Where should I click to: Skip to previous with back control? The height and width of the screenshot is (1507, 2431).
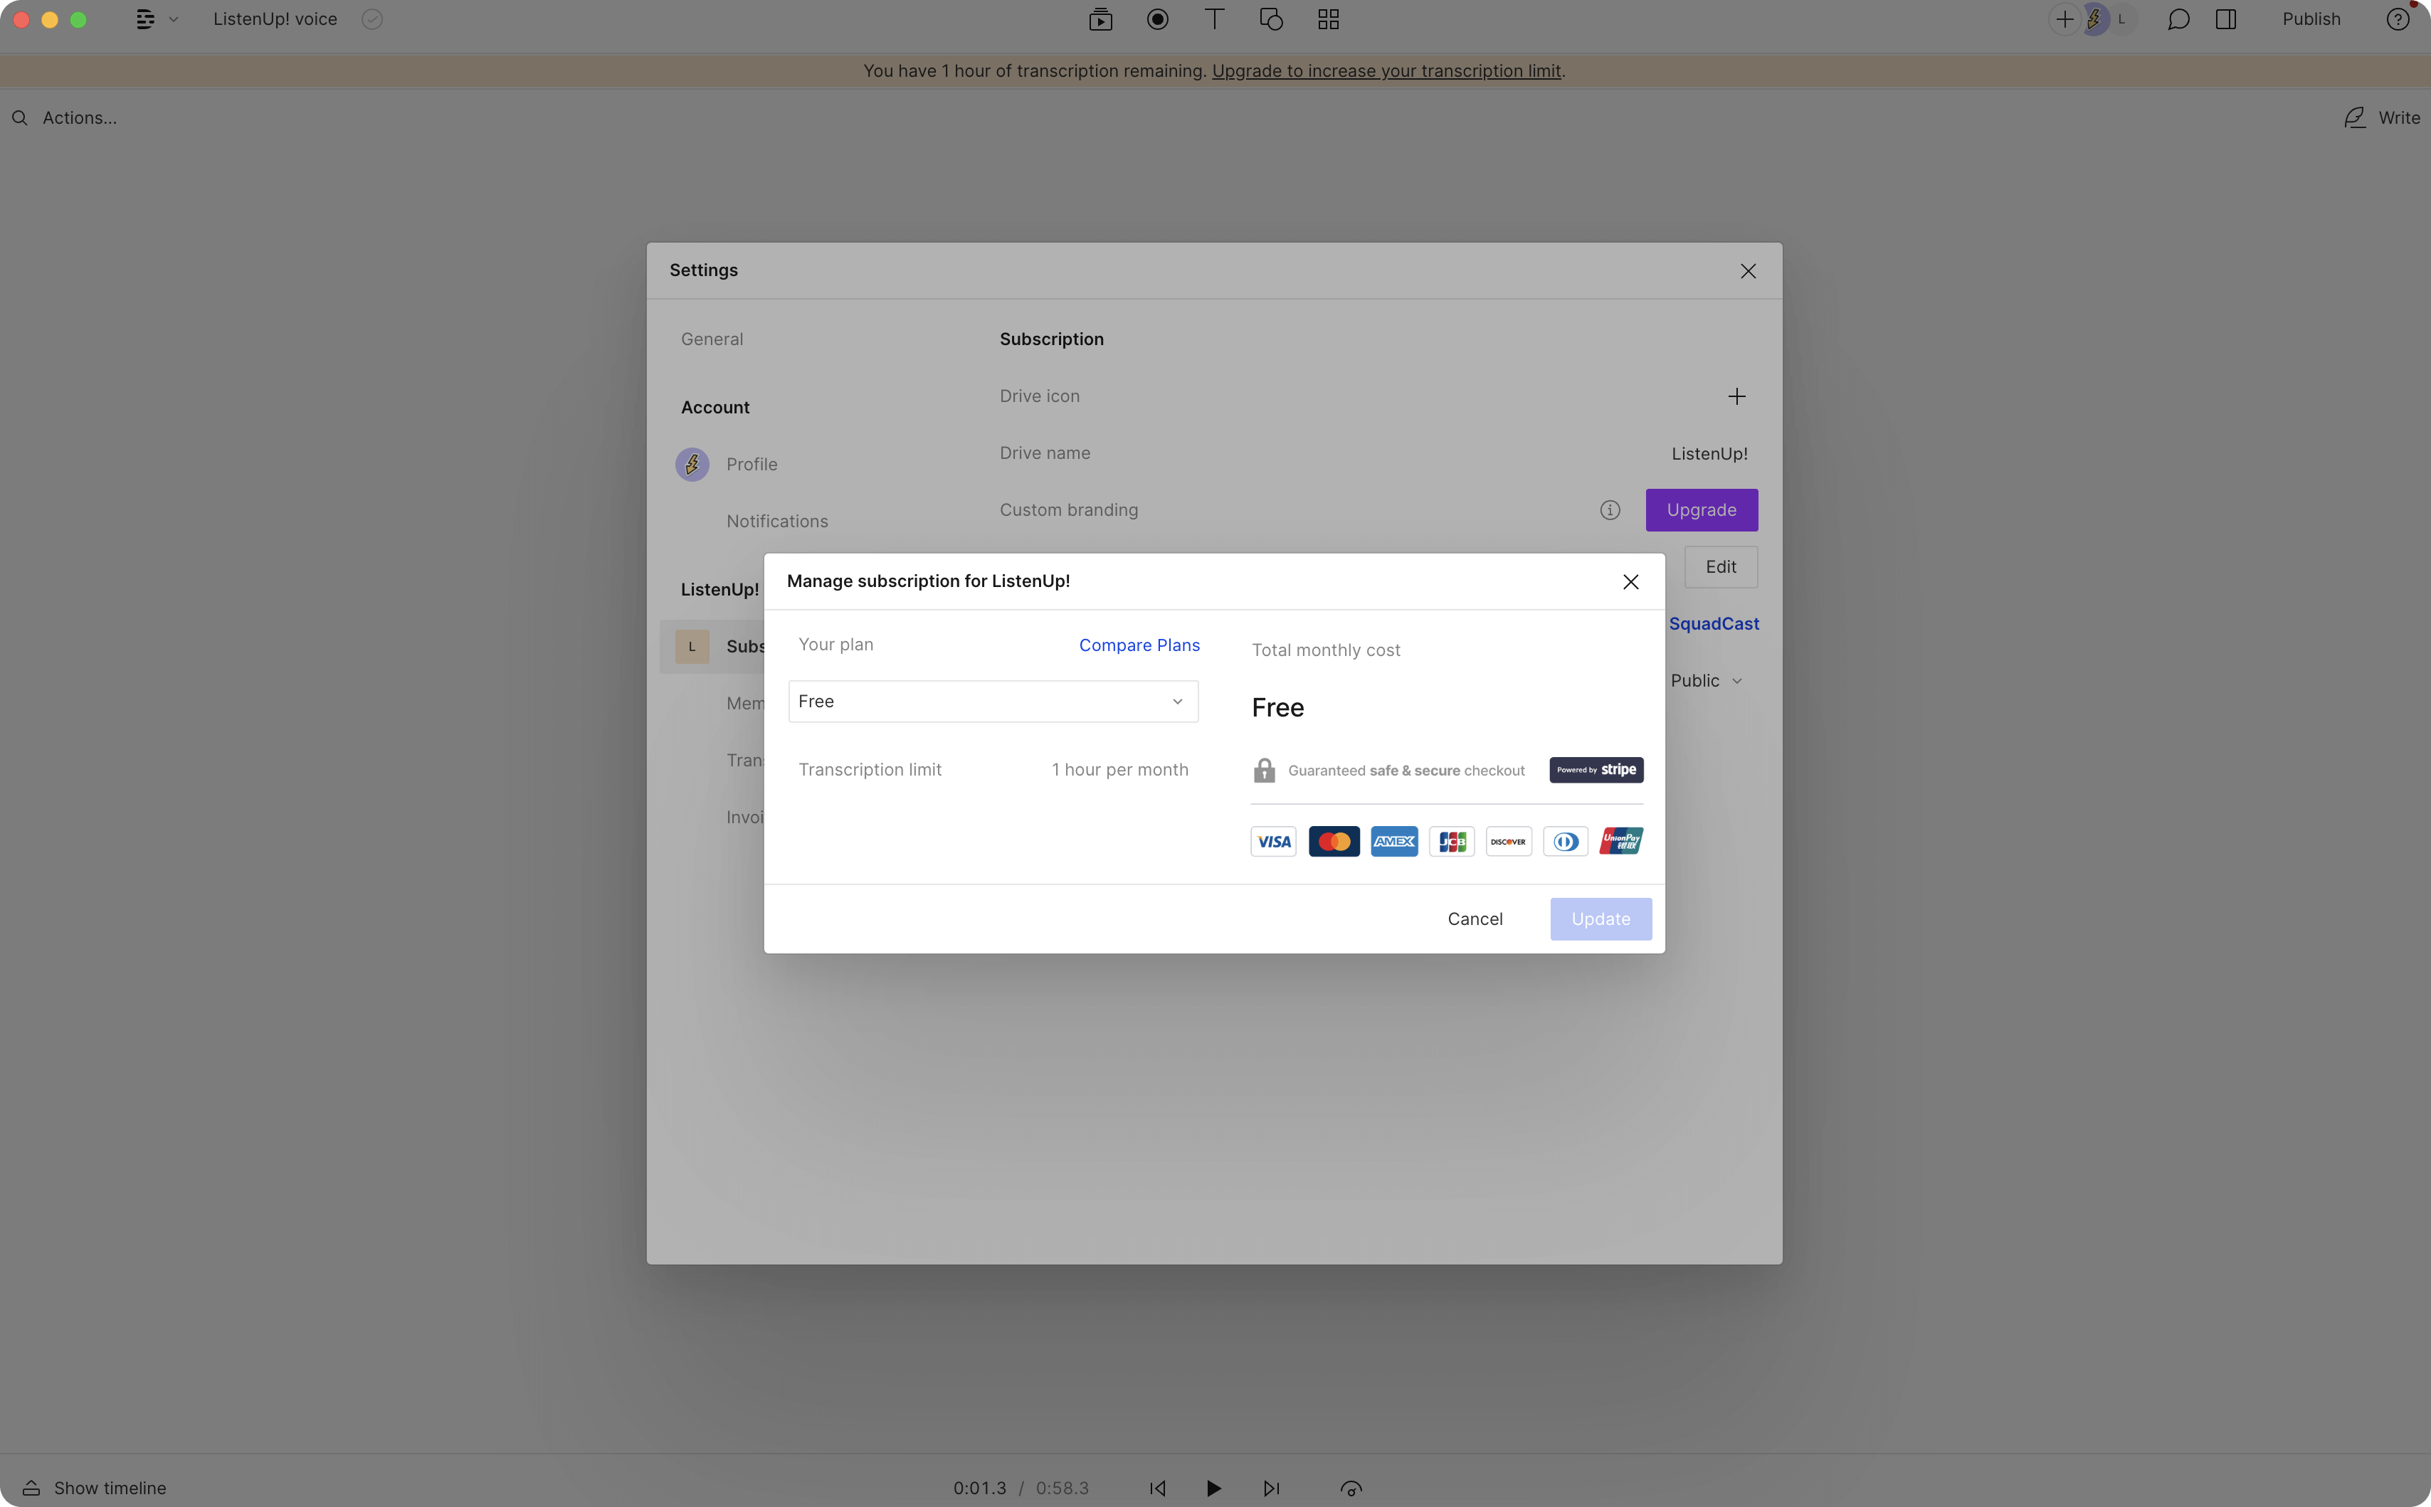point(1157,1488)
